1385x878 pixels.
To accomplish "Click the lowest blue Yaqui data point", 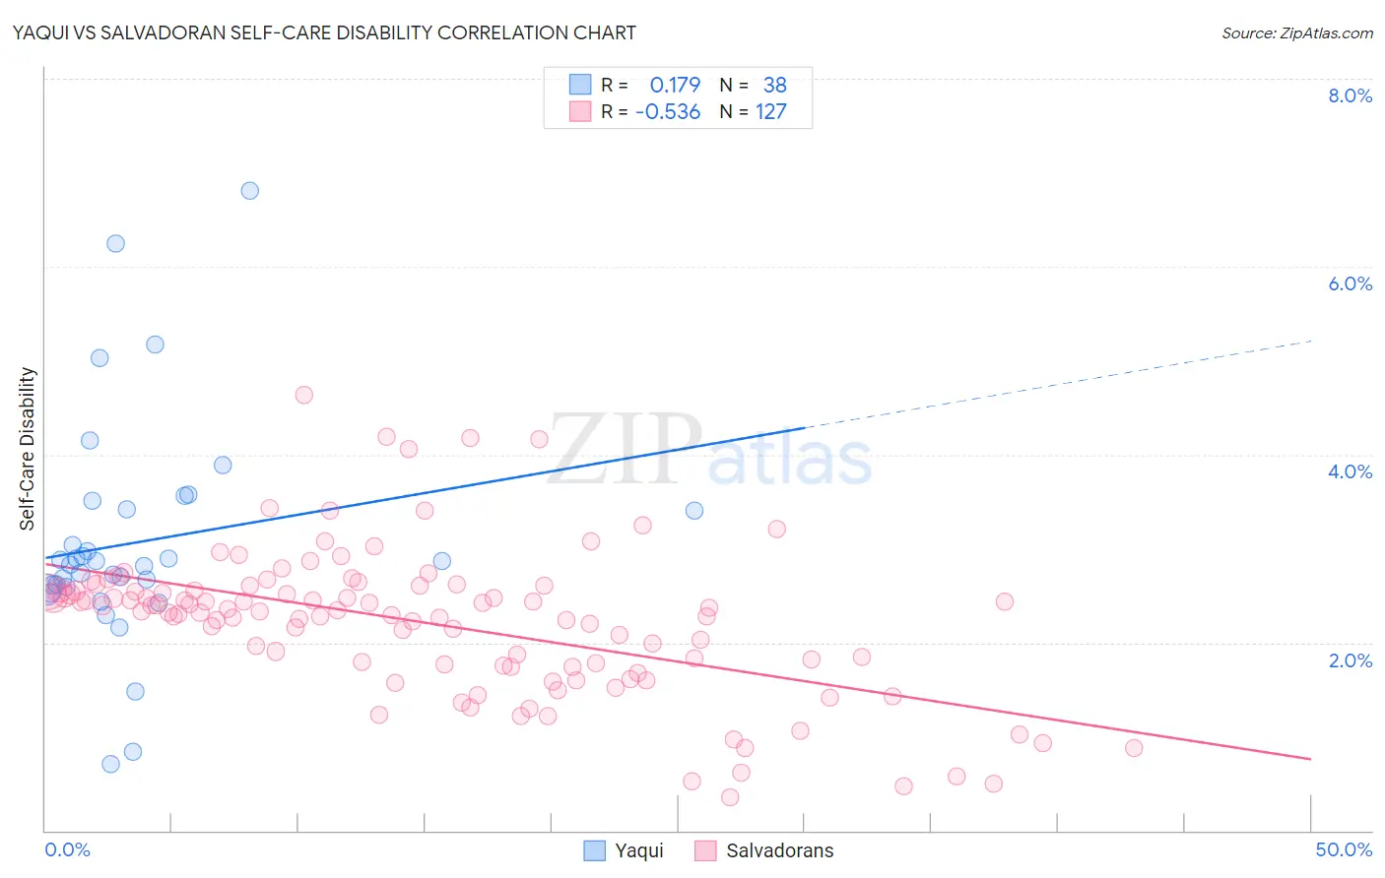I will [x=110, y=764].
